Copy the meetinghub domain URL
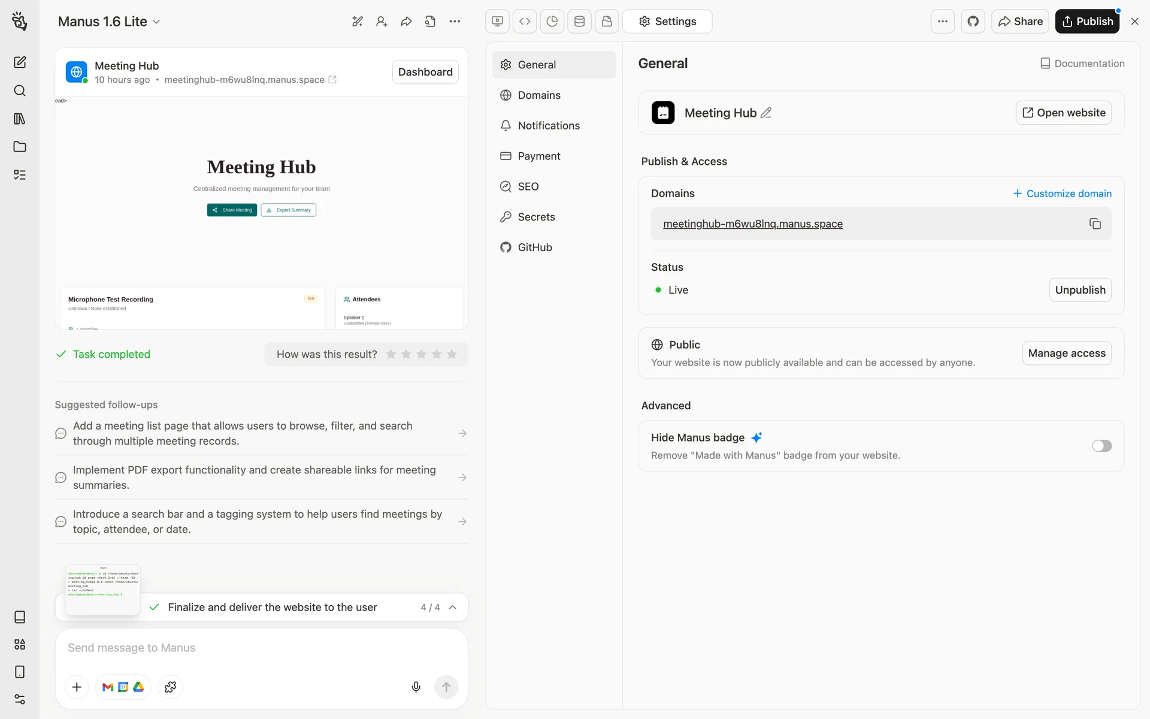Image resolution: width=1150 pixels, height=719 pixels. tap(1095, 223)
